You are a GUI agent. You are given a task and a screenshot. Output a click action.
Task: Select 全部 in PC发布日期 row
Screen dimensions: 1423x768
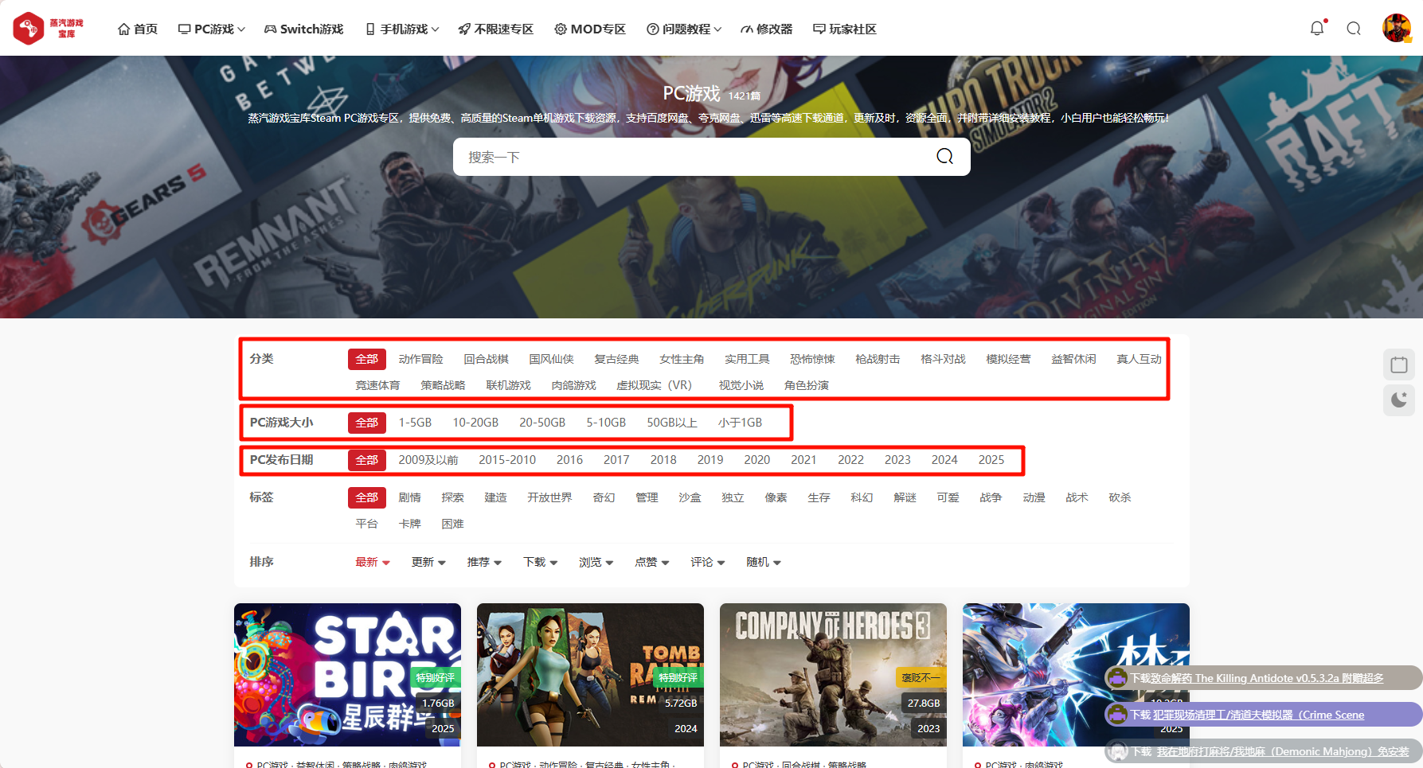coord(367,460)
